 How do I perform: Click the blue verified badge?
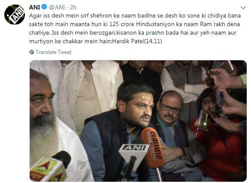coord(44,7)
